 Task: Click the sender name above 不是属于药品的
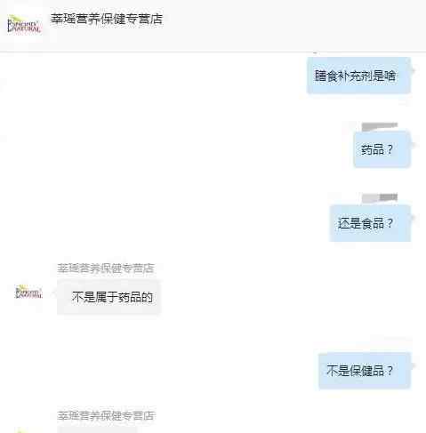click(x=106, y=269)
